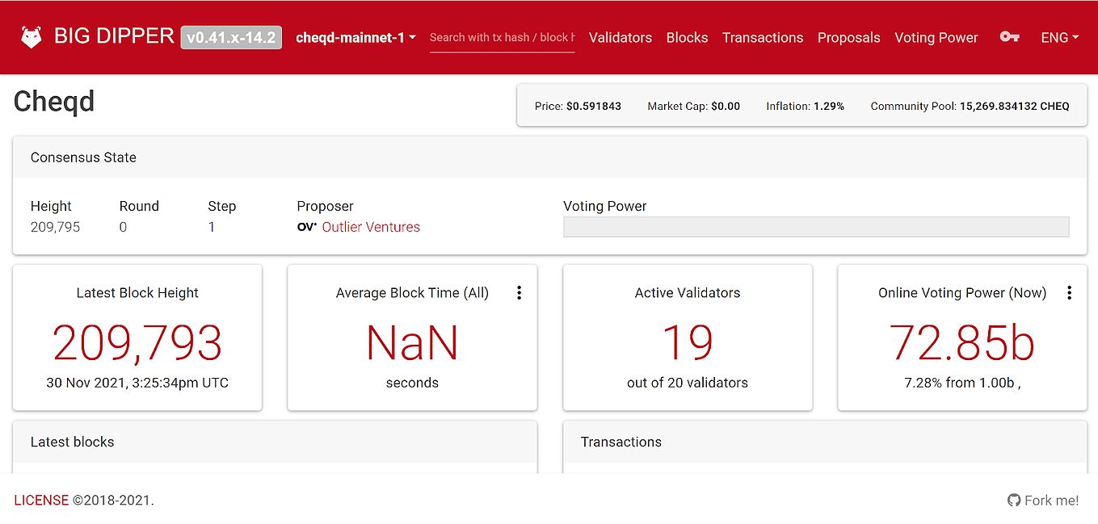
Task: Go to the Transactions page
Action: 763,37
